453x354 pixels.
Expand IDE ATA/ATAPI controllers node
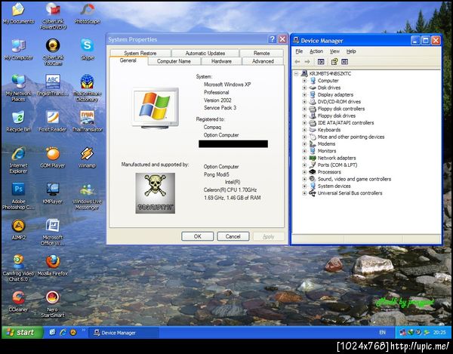click(x=304, y=123)
